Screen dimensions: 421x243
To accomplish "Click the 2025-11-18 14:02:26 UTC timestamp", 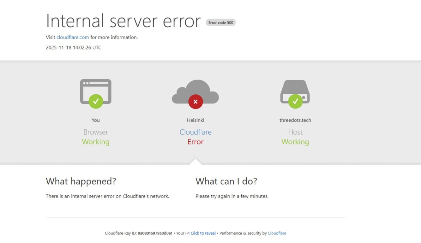I will pyautogui.click(x=74, y=48).
